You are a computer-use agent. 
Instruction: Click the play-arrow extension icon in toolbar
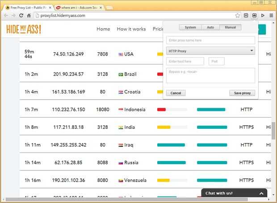pos(263,16)
